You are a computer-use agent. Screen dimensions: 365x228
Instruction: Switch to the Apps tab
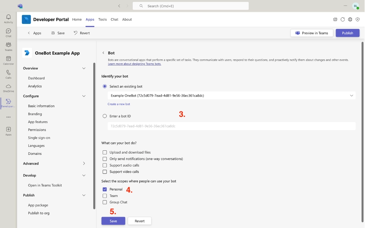pyautogui.click(x=90, y=19)
